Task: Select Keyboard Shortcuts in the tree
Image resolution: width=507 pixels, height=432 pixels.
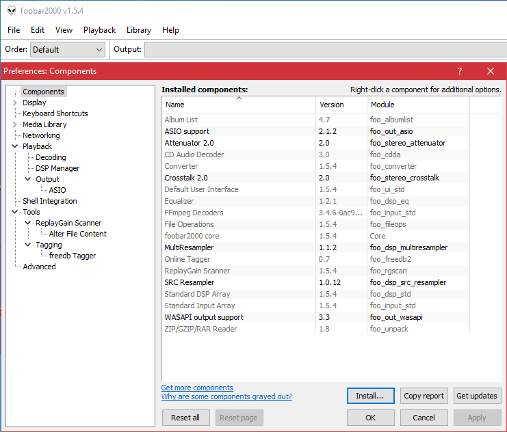Action: click(55, 113)
